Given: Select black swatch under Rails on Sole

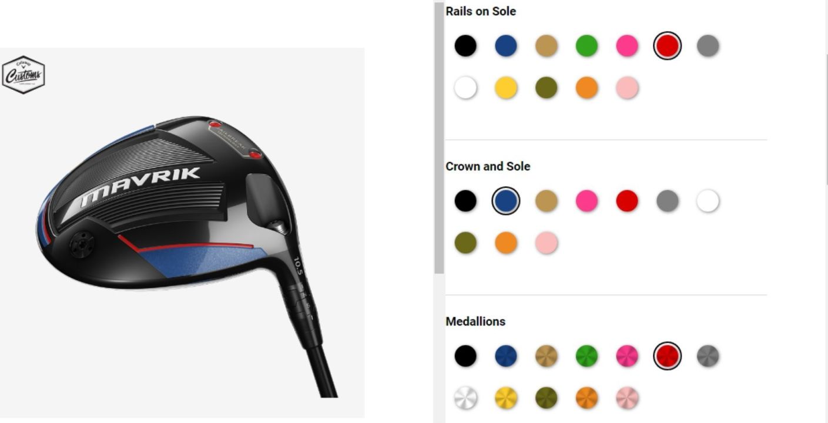Looking at the screenshot, I should point(465,46).
